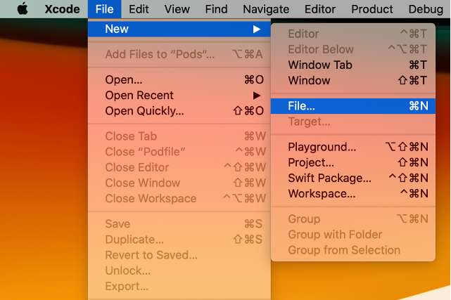Viewport: 451px width, 300px height.
Task: Open the Find menu
Action: [216, 9]
